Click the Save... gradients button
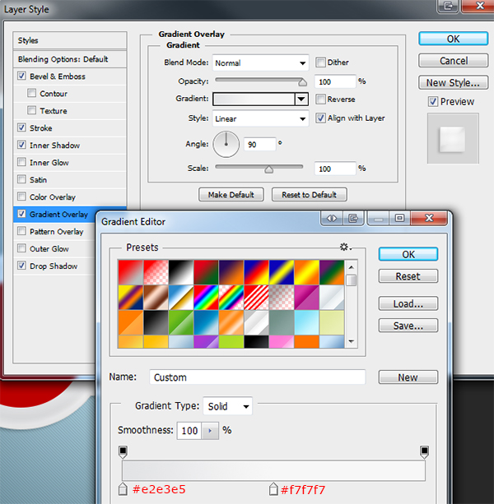Image resolution: width=494 pixels, height=504 pixels. coord(408,326)
